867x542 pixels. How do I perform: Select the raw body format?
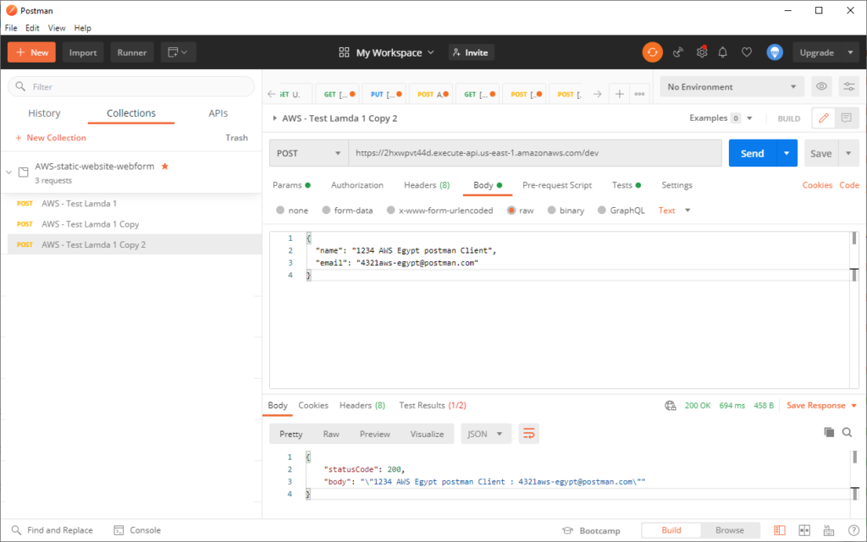521,210
